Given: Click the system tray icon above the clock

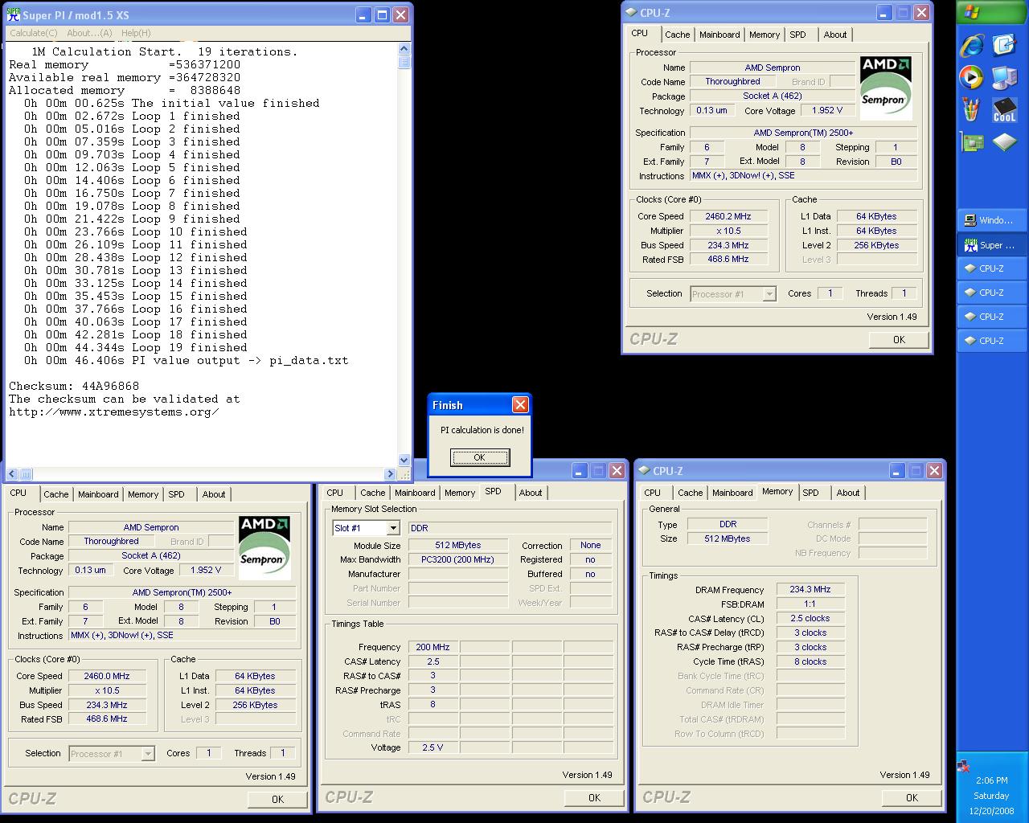Looking at the screenshot, I should 963,766.
